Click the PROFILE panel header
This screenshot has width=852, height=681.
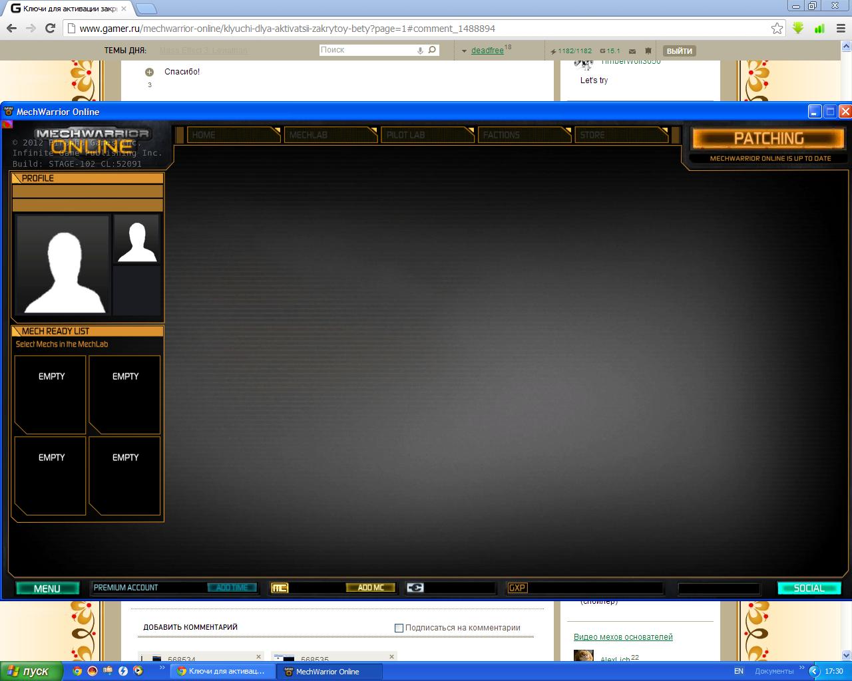tap(87, 178)
